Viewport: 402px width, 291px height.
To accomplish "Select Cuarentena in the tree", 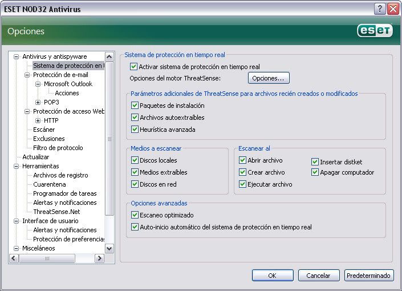I will pyautogui.click(x=50, y=184).
